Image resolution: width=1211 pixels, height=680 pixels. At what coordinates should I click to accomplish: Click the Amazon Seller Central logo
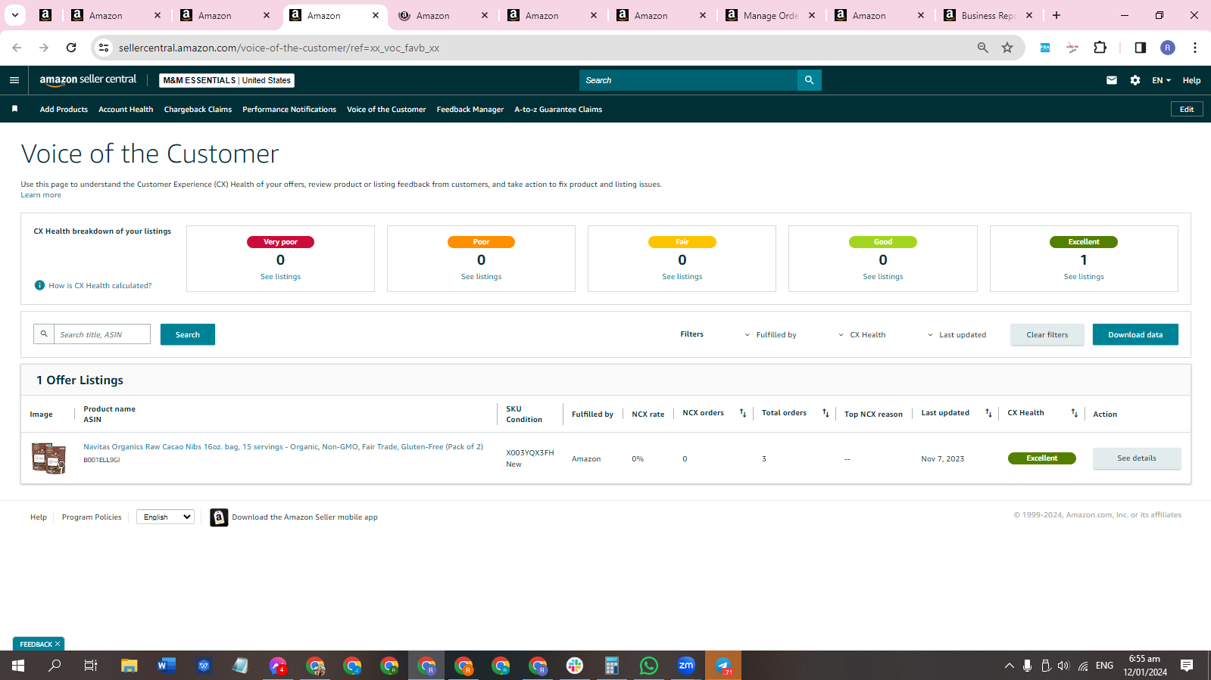point(88,79)
